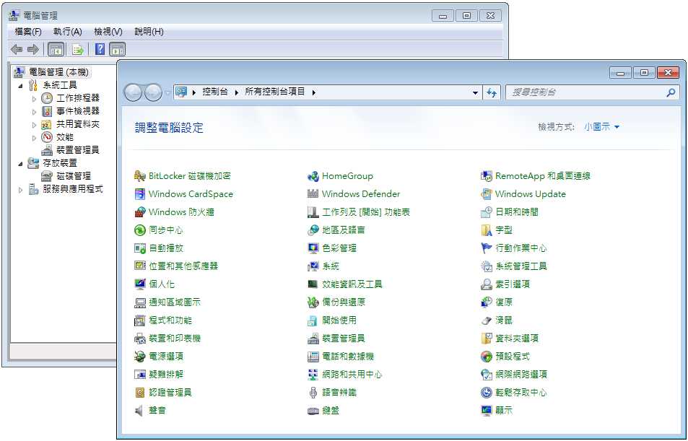688x441 pixels.
Task: Open the Windows CardSpace icon
Action: [x=139, y=194]
